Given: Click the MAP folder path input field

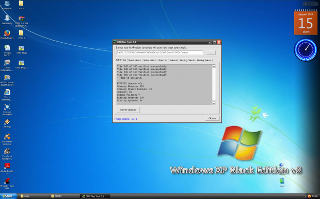Looking at the screenshot, I should (x=159, y=52).
